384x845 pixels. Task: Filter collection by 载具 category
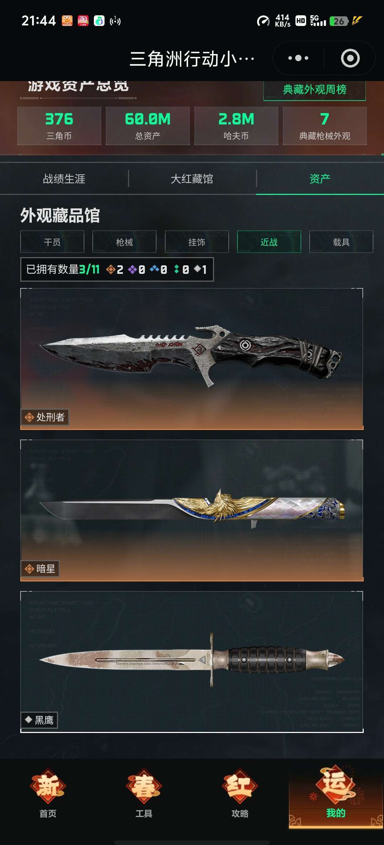[341, 242]
